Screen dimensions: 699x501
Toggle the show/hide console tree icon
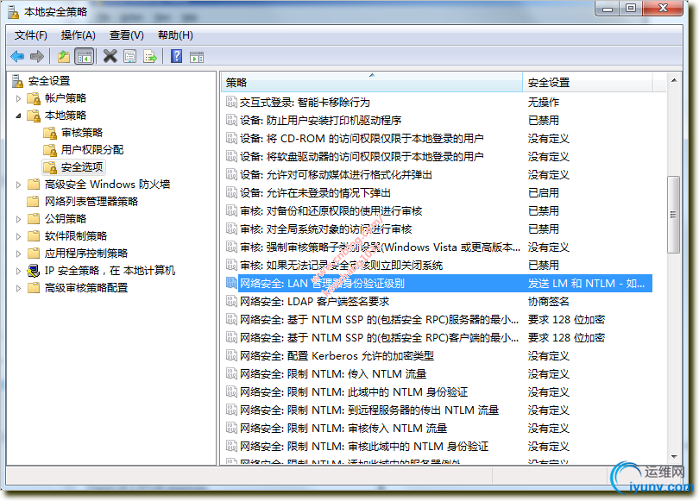84,56
